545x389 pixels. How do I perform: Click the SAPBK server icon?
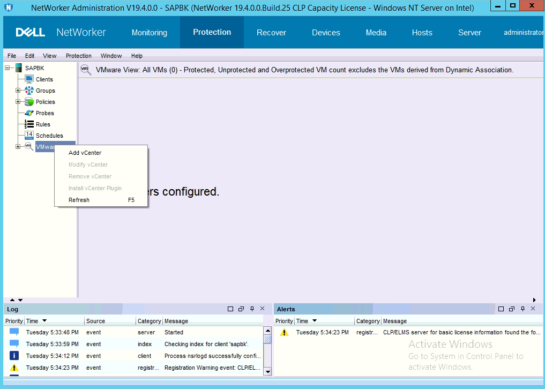click(19, 68)
